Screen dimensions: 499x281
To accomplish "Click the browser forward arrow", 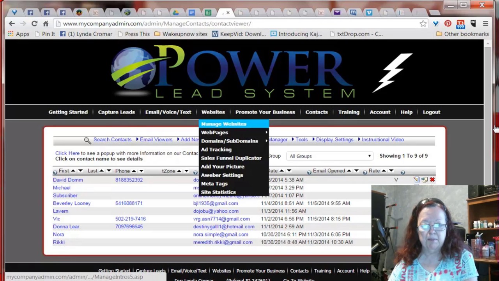I will click(x=23, y=24).
